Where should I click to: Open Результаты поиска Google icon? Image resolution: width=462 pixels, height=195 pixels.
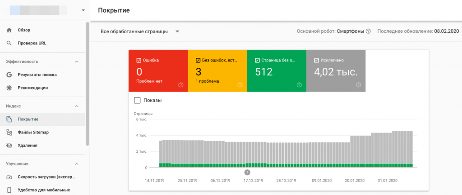[x=9, y=75]
